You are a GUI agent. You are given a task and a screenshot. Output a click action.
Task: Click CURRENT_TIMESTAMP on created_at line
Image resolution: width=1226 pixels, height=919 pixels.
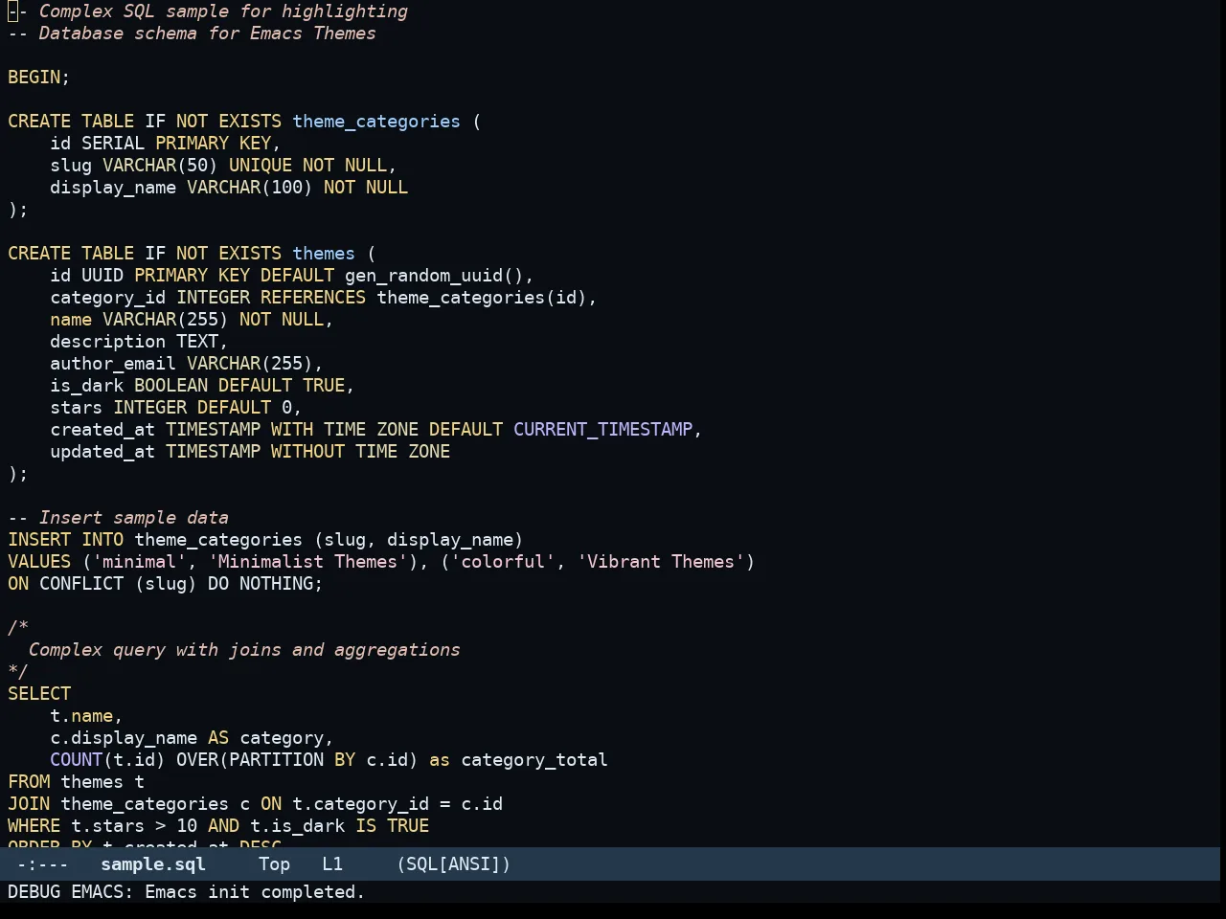[x=602, y=430]
